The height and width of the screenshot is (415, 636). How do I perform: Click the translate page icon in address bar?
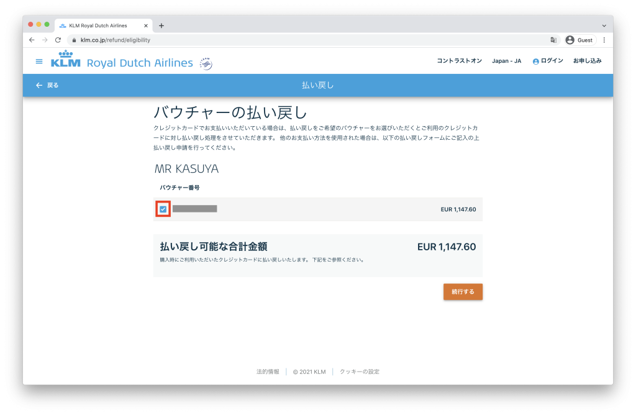click(553, 40)
